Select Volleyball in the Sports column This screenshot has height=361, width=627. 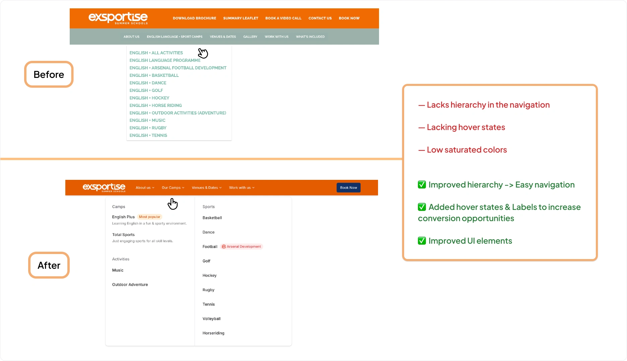[211, 319]
